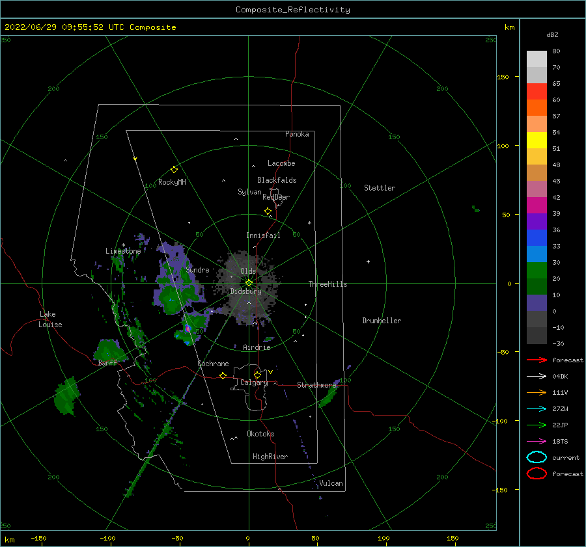The image size is (586, 547).
Task: Click the yellow radar site marker at center
Action: tap(249, 283)
